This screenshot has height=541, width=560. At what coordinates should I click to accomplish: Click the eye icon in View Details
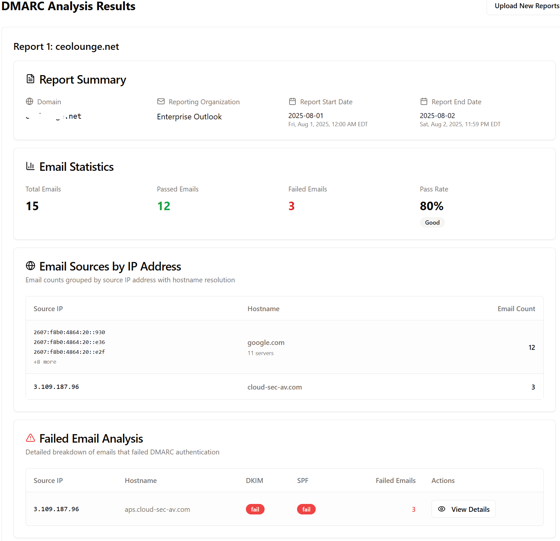click(x=442, y=509)
